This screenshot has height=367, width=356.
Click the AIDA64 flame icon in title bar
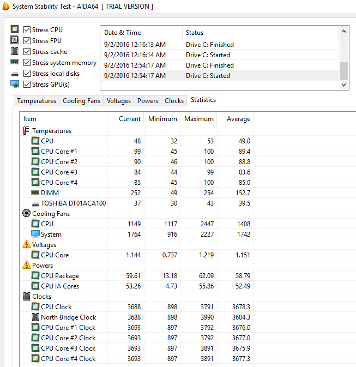(5, 7)
